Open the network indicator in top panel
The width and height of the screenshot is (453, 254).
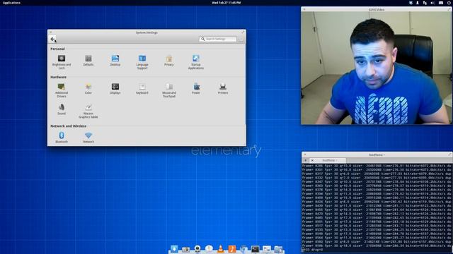(x=425, y=3)
